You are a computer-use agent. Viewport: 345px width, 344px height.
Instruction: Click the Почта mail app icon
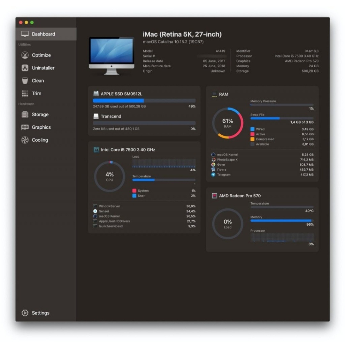pos(213,170)
